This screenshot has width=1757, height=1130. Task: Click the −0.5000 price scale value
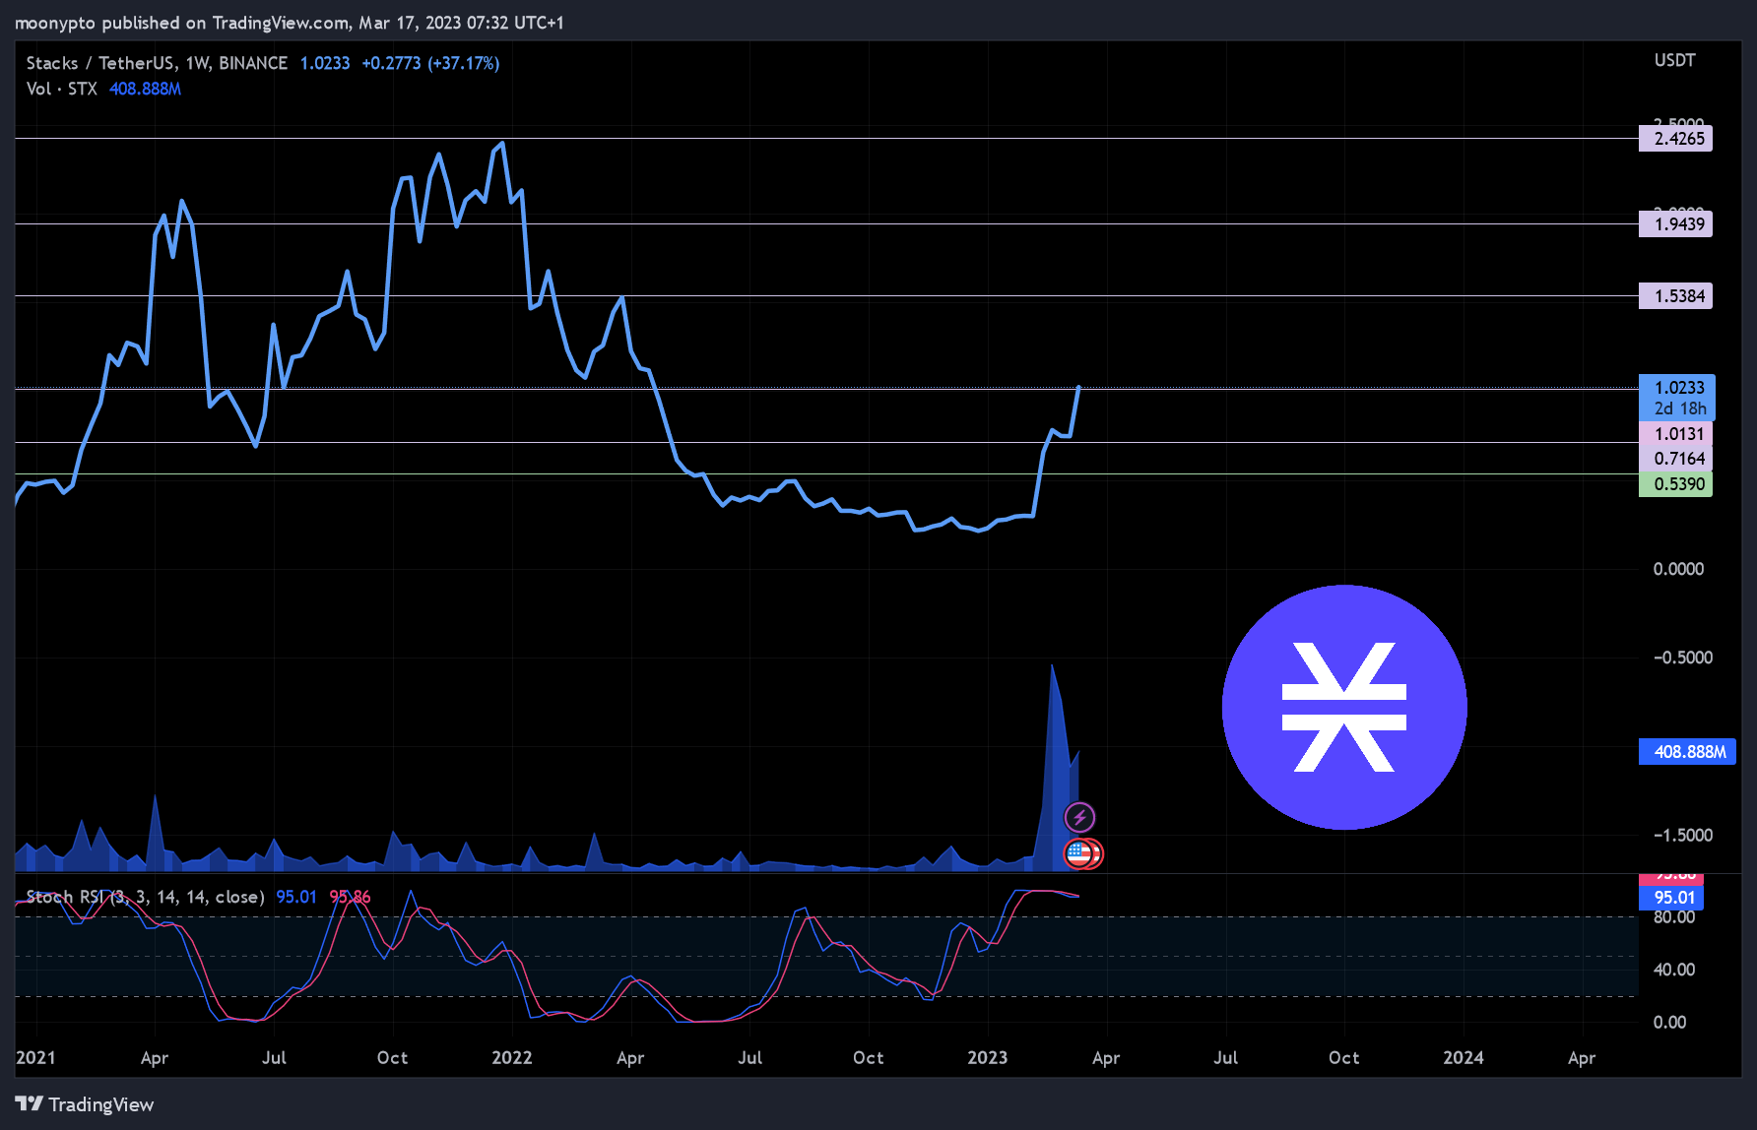click(1682, 658)
